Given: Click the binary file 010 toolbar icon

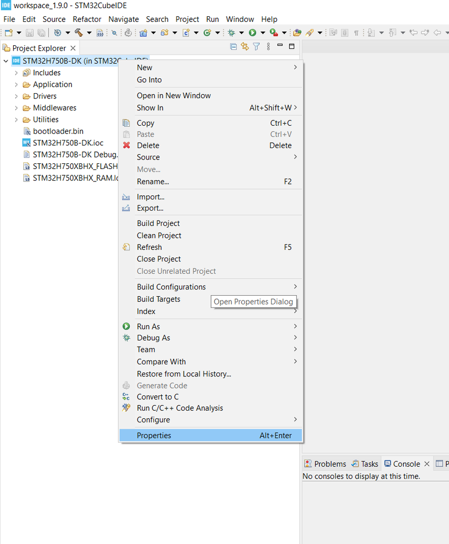Looking at the screenshot, I should coord(100,33).
